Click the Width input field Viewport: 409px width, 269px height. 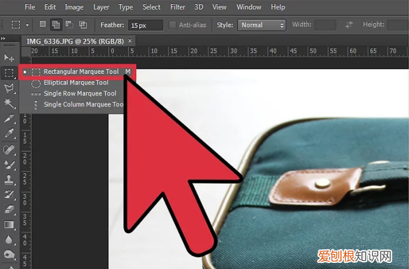(x=325, y=25)
